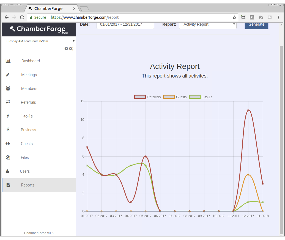Open Business via the dollar sign icon
Viewport: 285px width, 240px height.
[8, 130]
